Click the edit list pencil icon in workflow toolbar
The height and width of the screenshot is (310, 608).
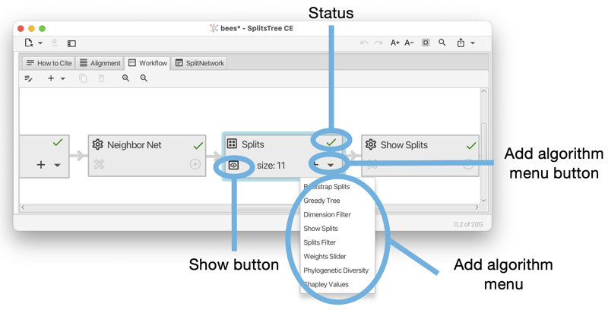28,78
